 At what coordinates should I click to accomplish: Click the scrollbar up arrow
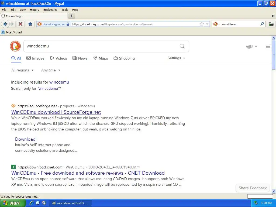(x=274, y=38)
